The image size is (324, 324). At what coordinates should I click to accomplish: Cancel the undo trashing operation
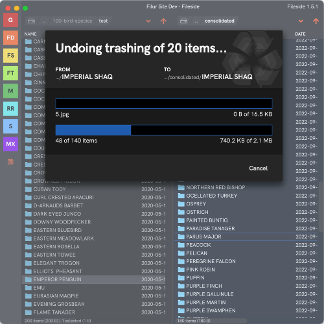pos(258,168)
